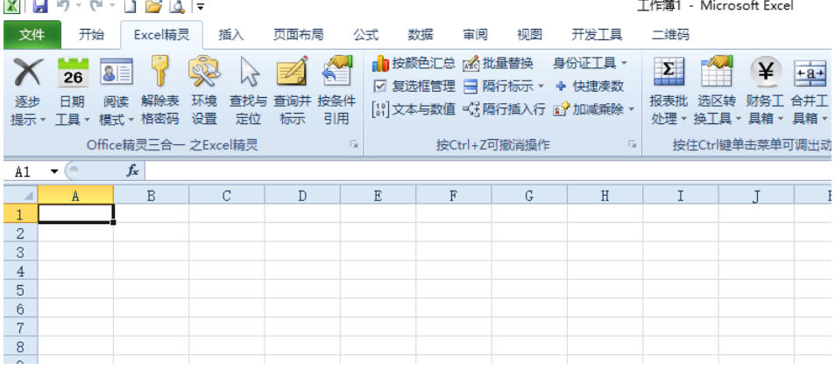
Task: Click the 查询并标示 notepad icon
Action: (292, 73)
